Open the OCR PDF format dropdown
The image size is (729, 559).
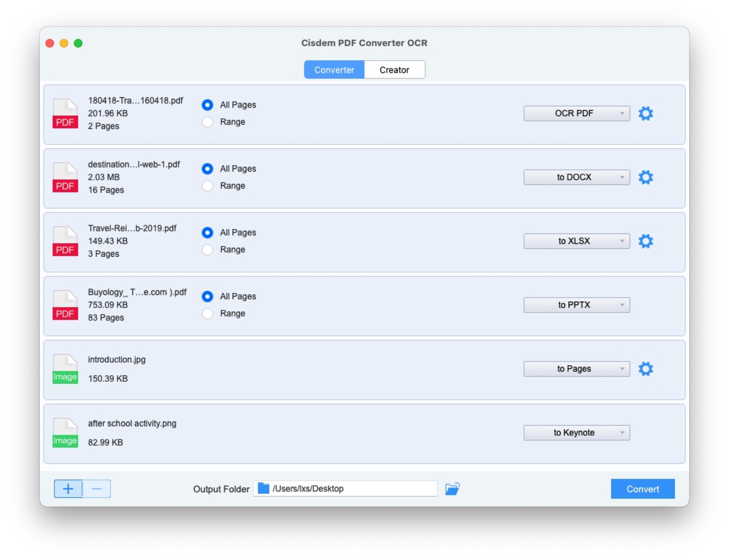tap(576, 113)
